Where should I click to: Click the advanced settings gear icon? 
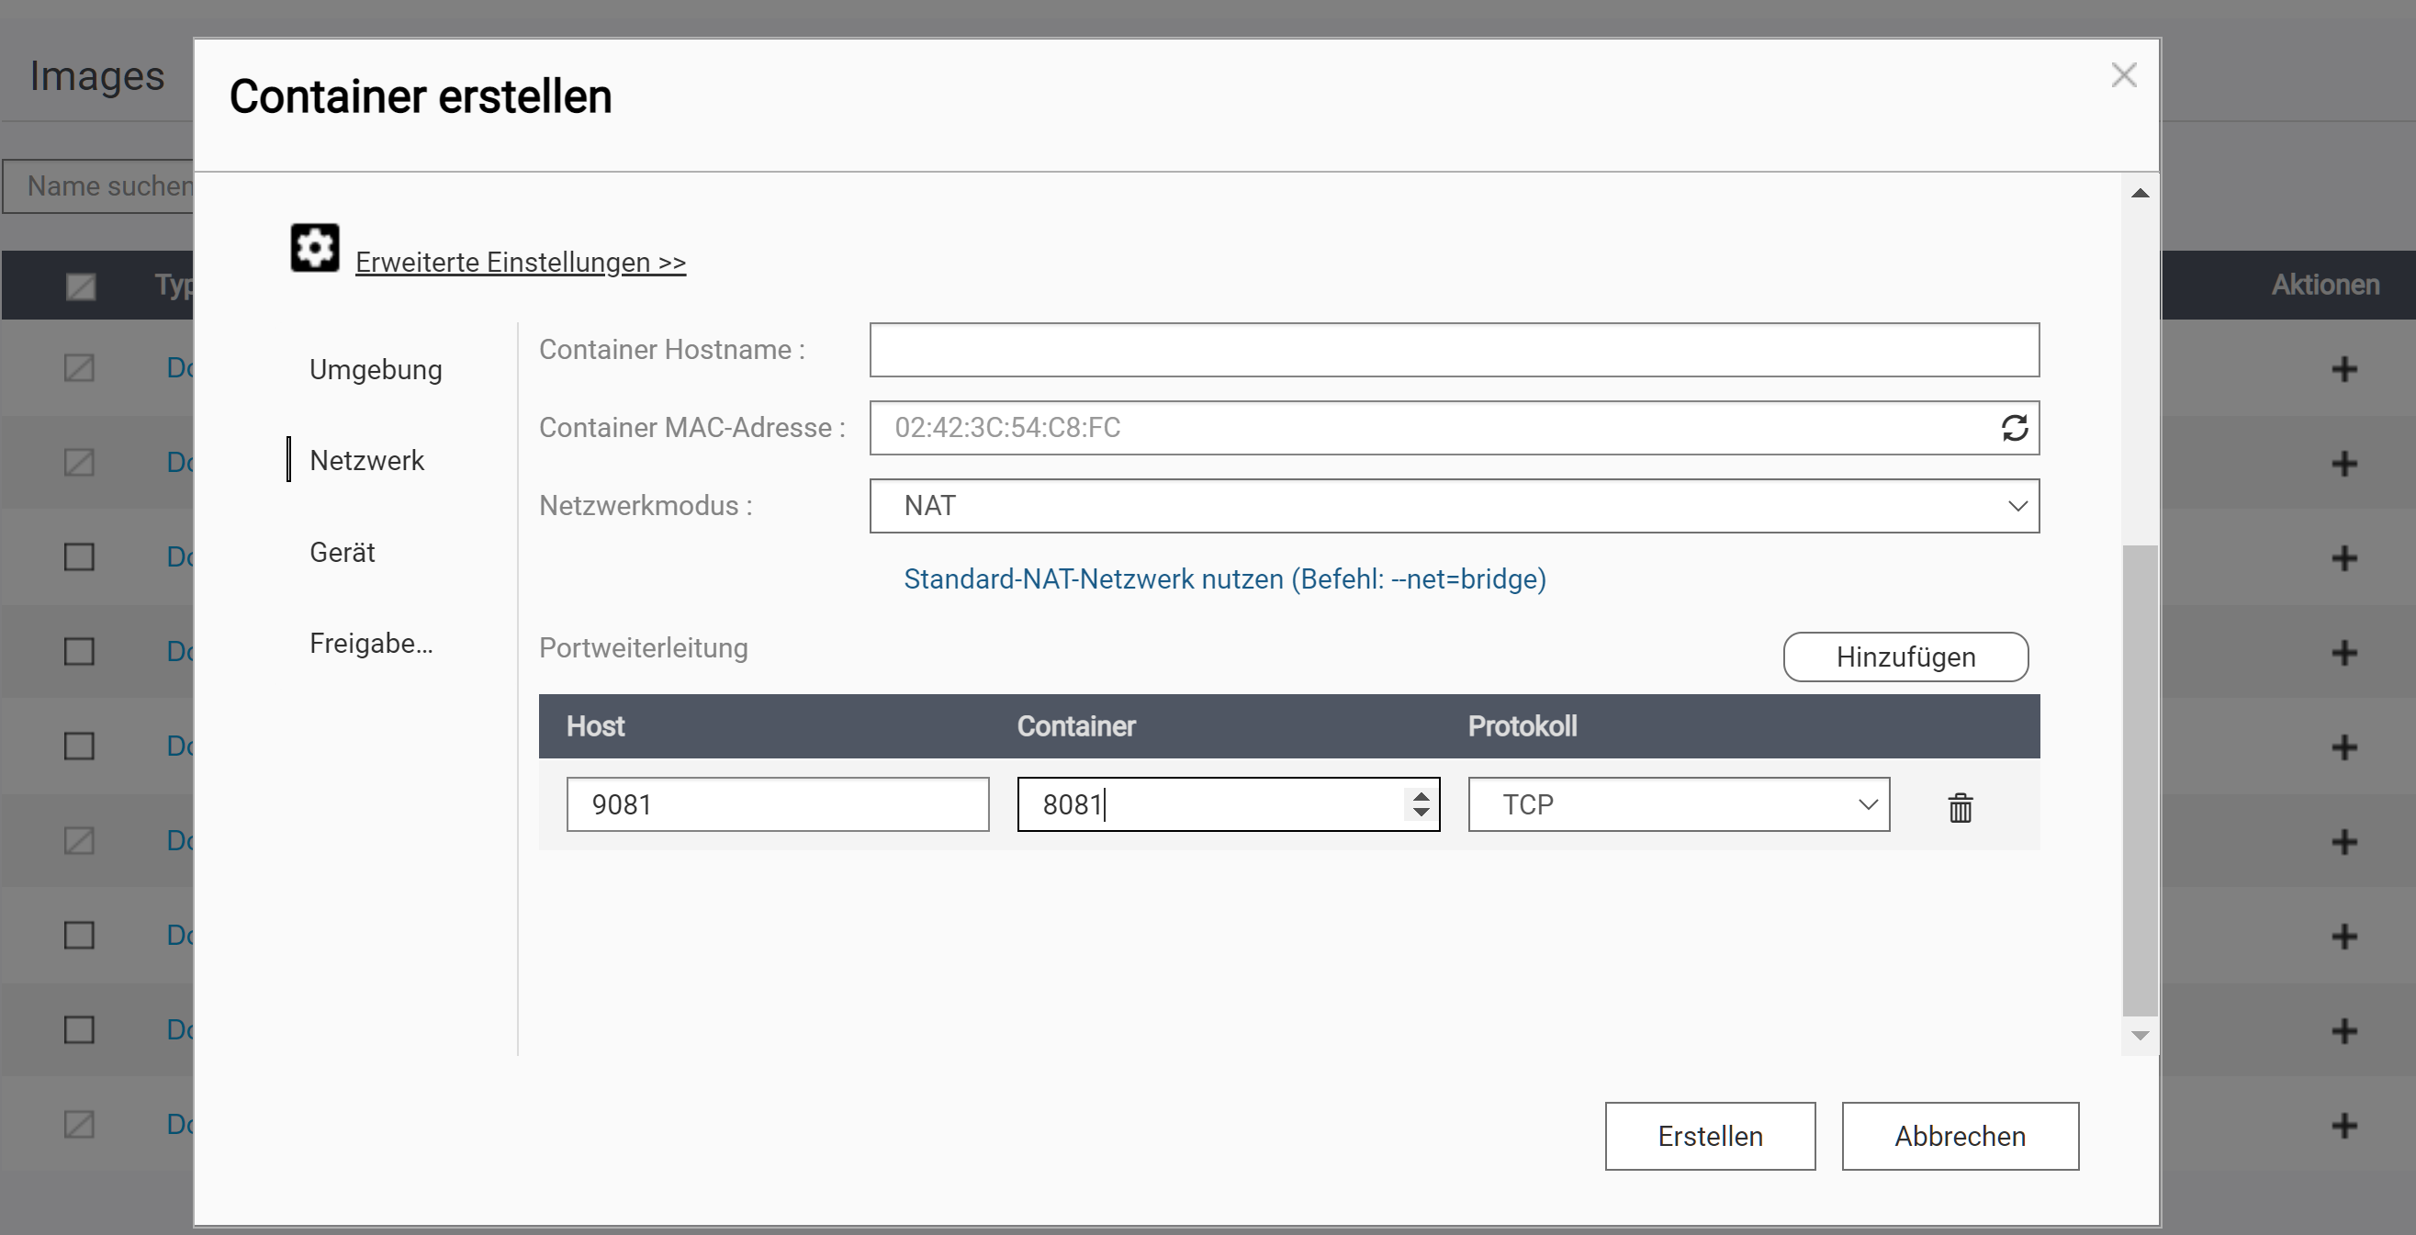(x=314, y=249)
